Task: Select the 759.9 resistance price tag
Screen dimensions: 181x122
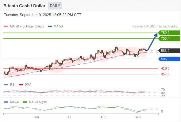Action: click(169, 33)
